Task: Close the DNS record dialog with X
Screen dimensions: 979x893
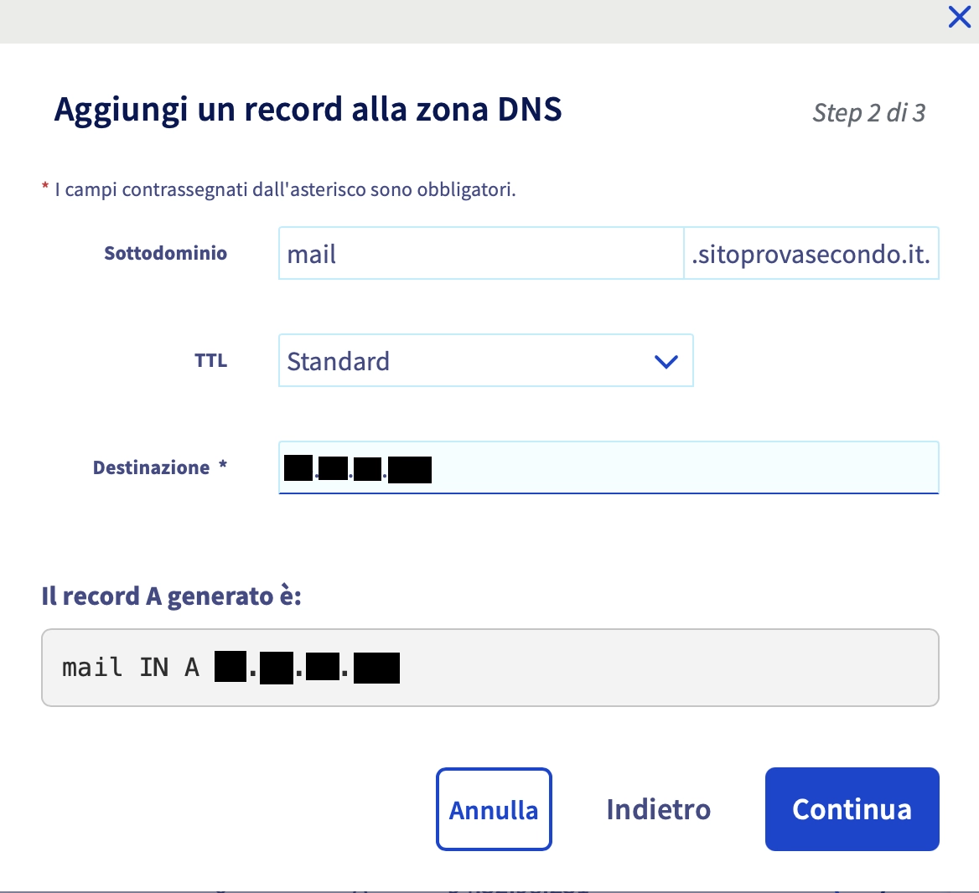Action: (959, 17)
